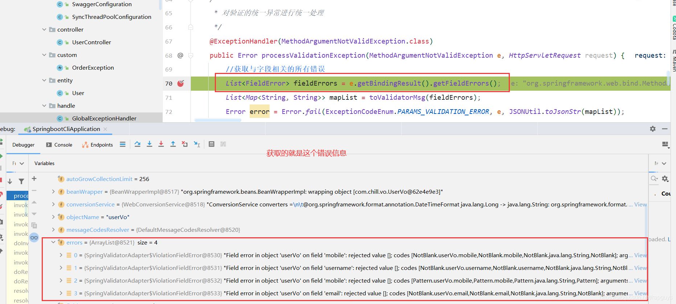Expand the objectName variable

point(53,217)
